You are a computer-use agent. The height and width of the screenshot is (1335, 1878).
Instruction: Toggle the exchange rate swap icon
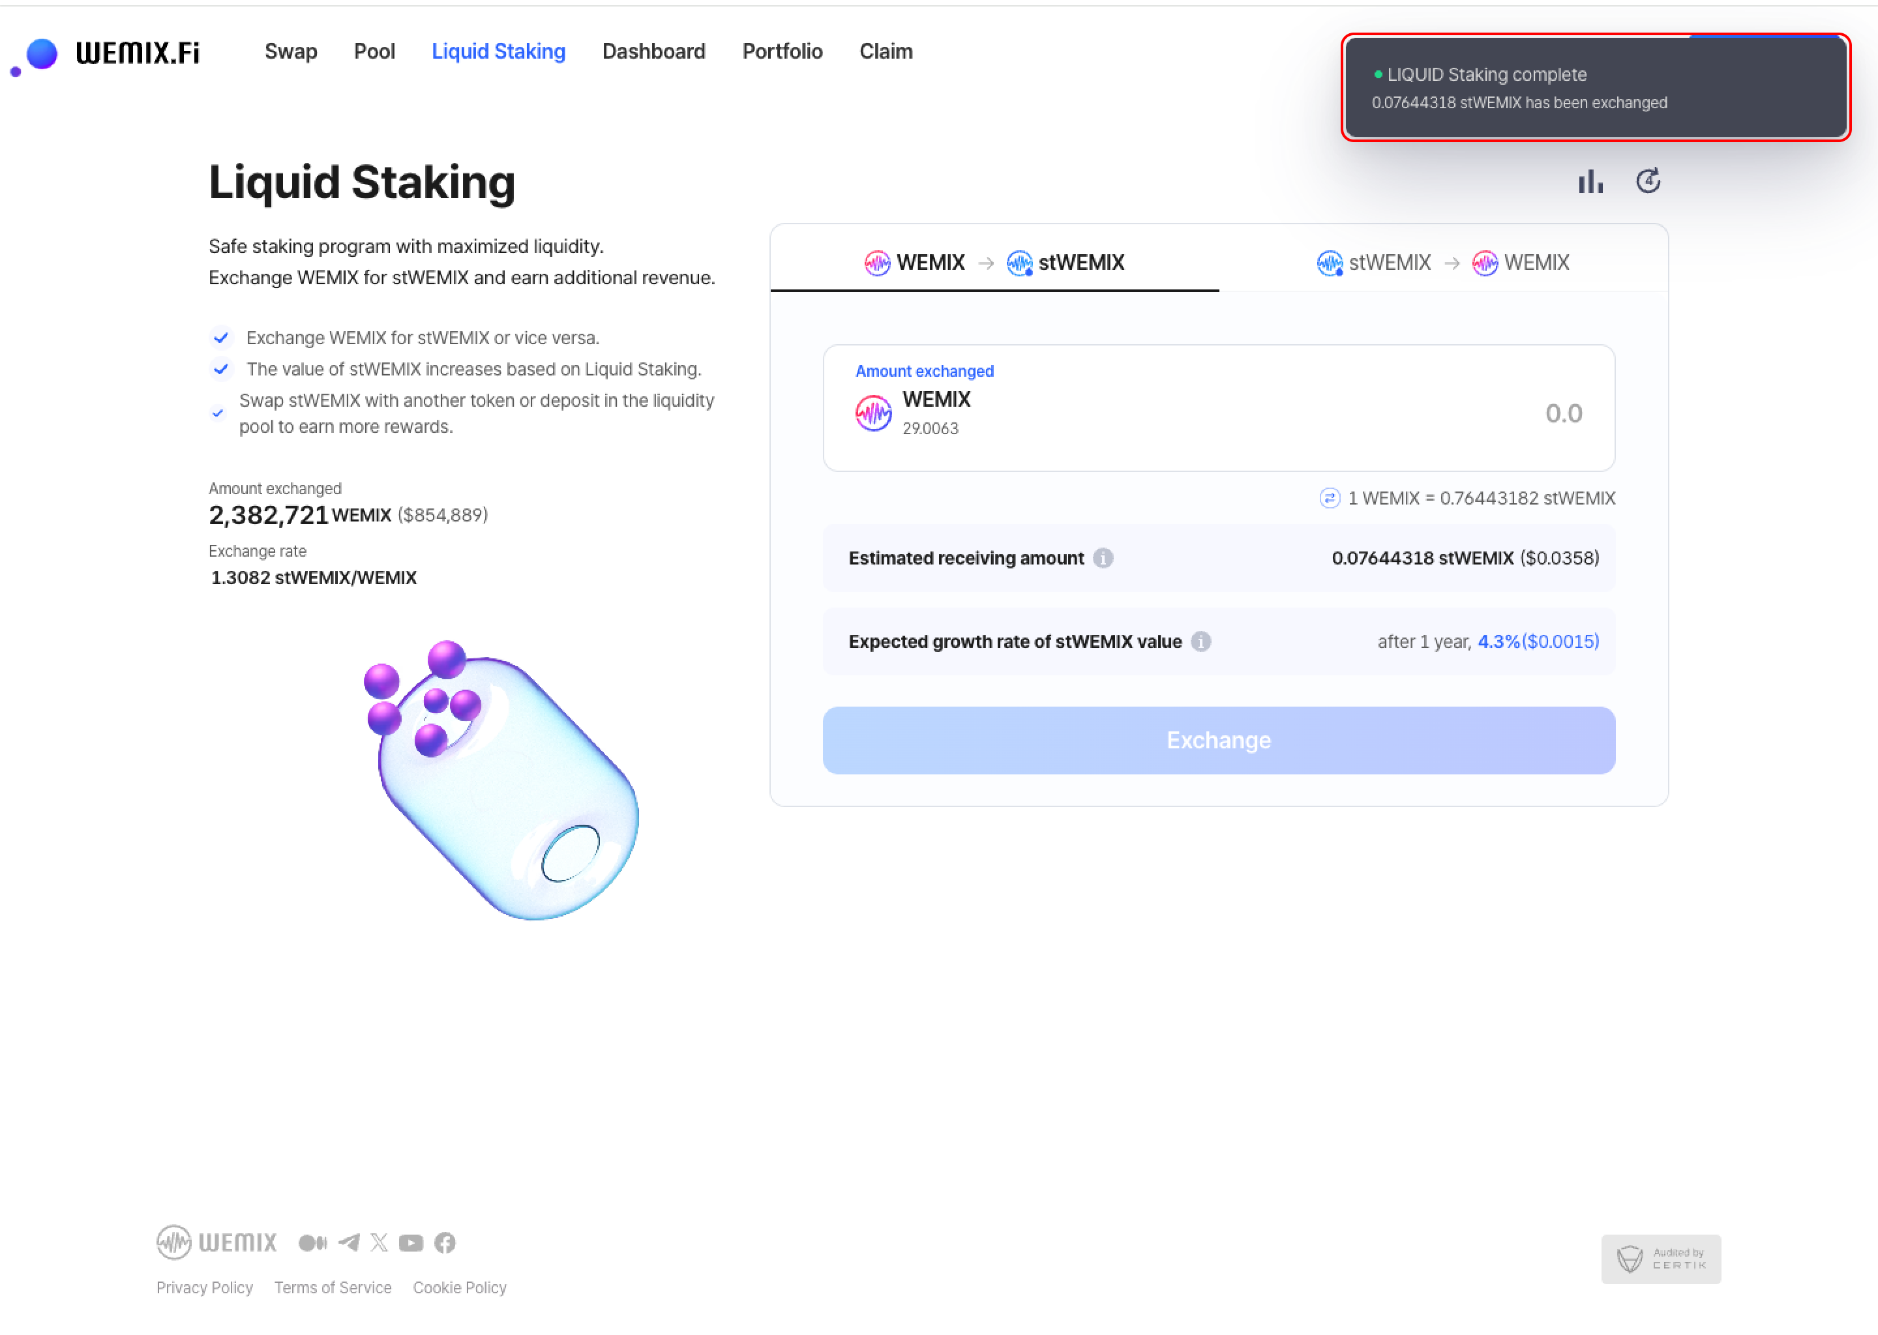pyautogui.click(x=1330, y=498)
